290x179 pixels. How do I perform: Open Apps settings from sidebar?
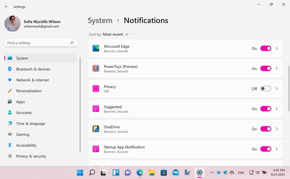click(20, 102)
